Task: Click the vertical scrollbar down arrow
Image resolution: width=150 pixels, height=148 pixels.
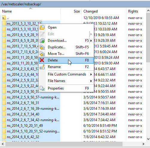Action: [148, 139]
